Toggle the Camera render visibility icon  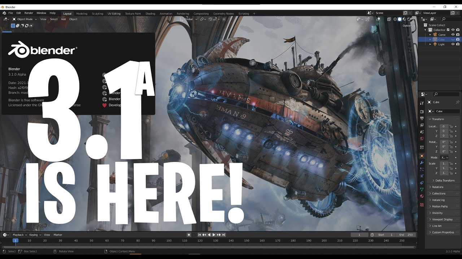coord(458,35)
